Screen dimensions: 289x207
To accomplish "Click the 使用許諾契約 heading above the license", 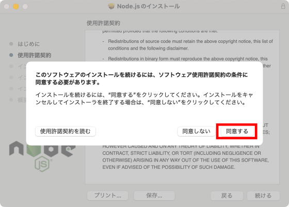I will [103, 23].
